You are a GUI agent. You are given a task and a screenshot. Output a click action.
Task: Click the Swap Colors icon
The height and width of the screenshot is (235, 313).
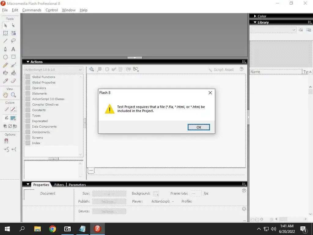[15, 126]
